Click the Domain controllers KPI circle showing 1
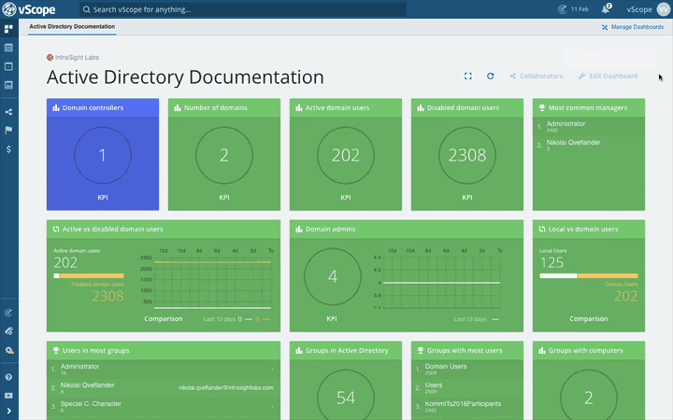Viewport: 673px width, 420px height. 103,155
